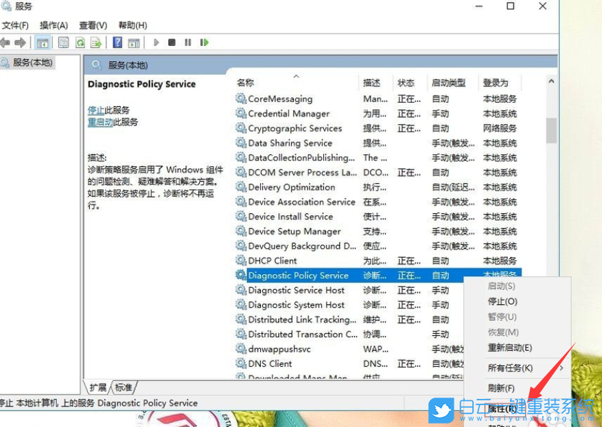Sort services by the 名称 column header
This screenshot has width=602, height=427.
pos(246,82)
